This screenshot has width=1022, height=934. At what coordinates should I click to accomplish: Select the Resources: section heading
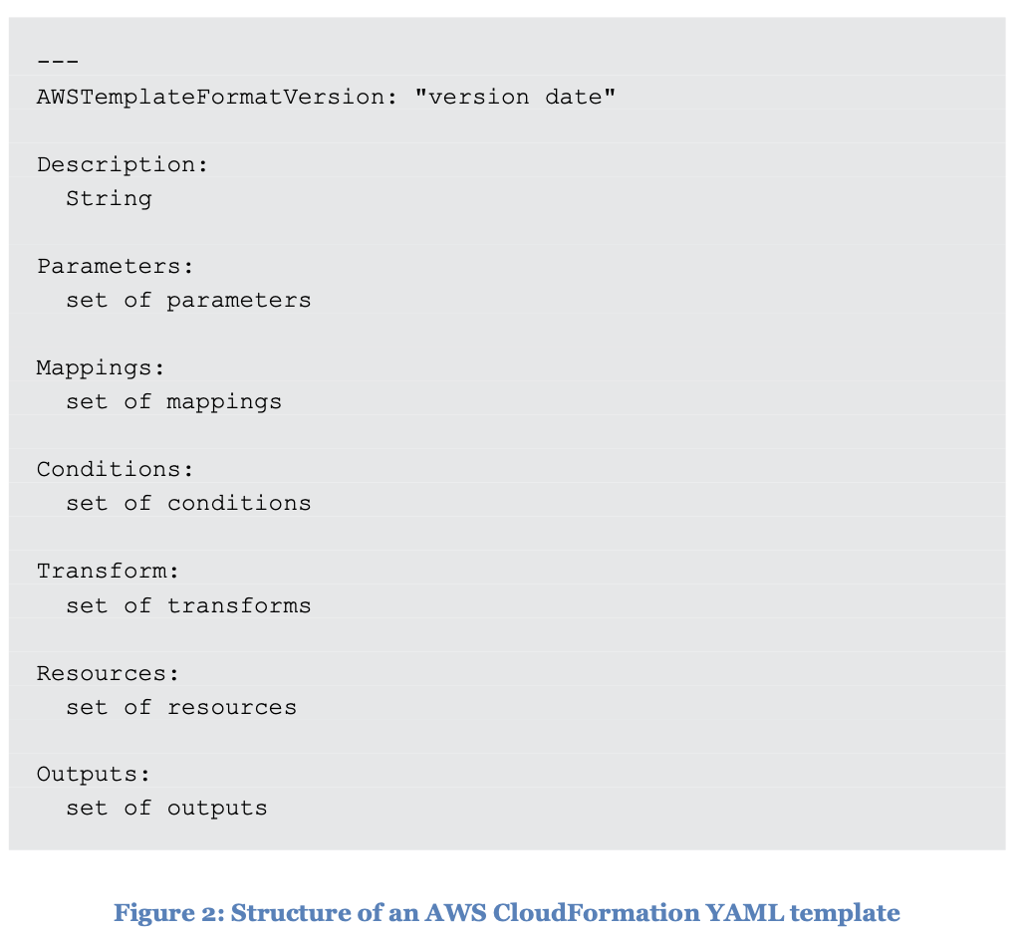(x=109, y=673)
